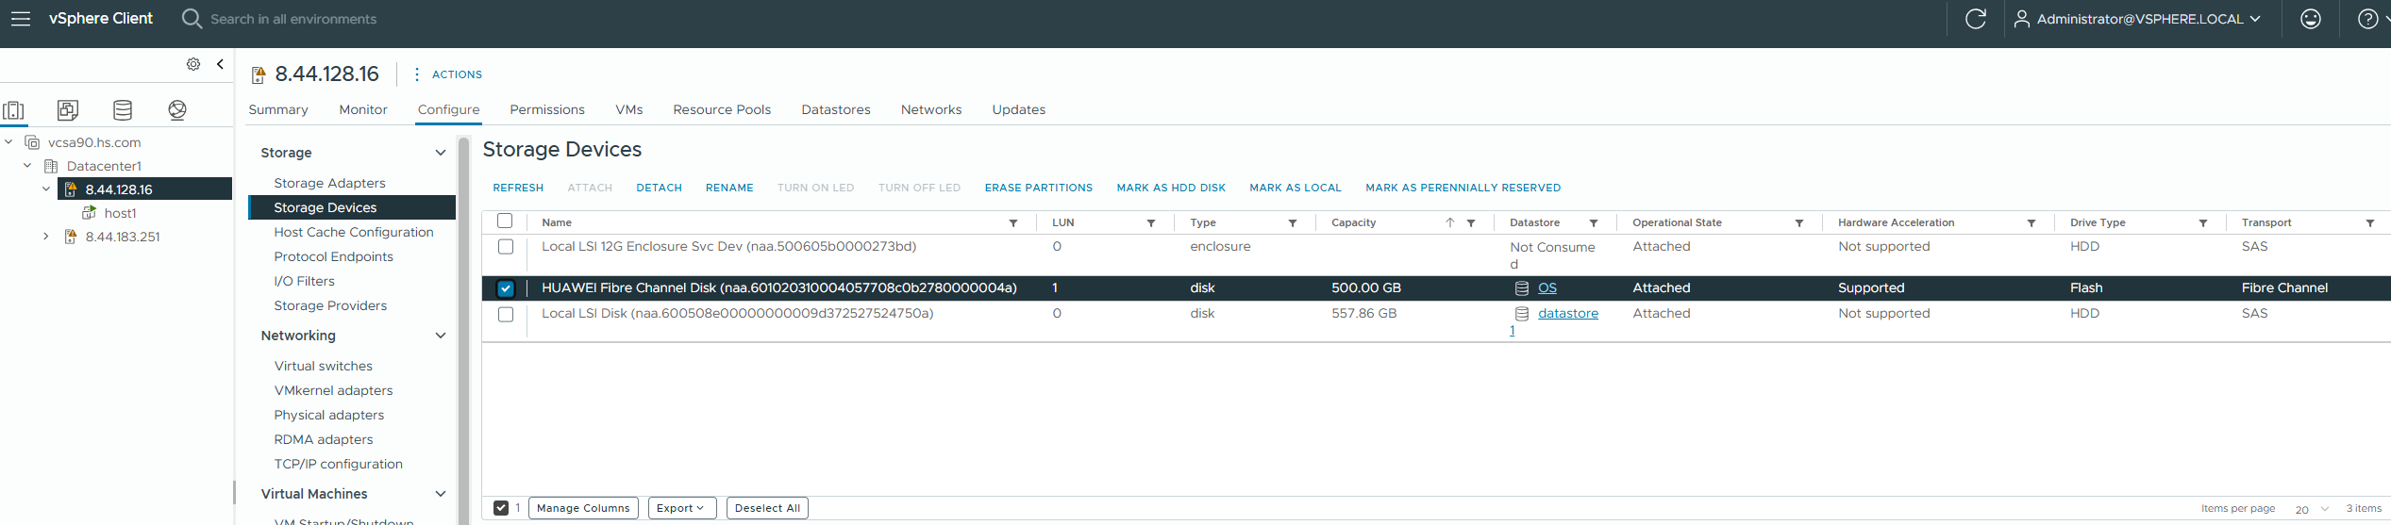Collapse the 8.44.128.16 host tree node
2391x525 pixels.
[46, 189]
